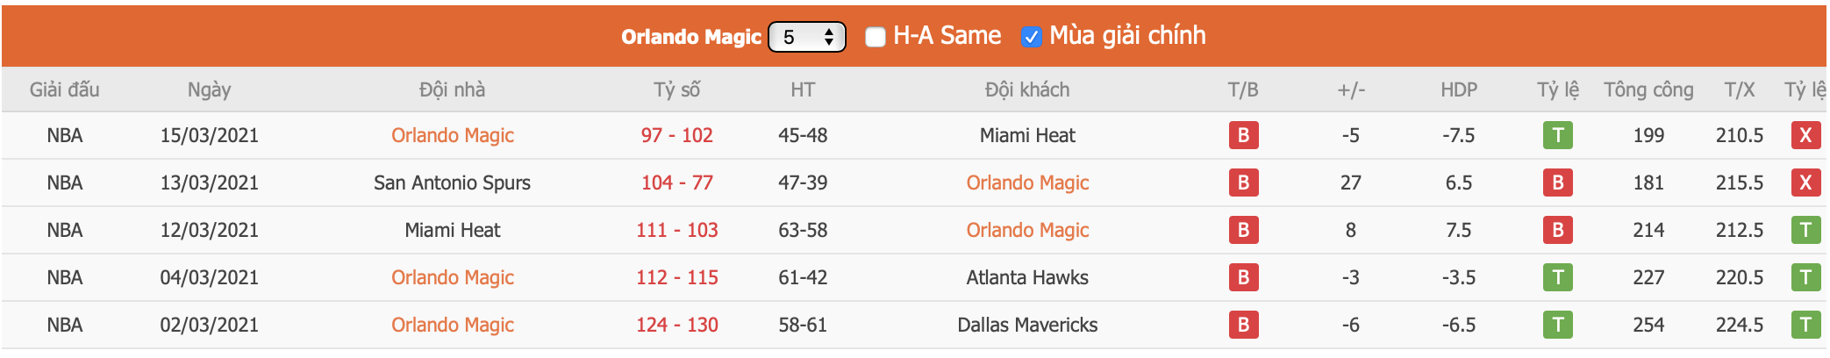Click the Ngày column header
The height and width of the screenshot is (358, 1830).
coord(210,89)
